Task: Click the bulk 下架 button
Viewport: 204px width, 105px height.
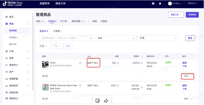Action: [x=55, y=46]
